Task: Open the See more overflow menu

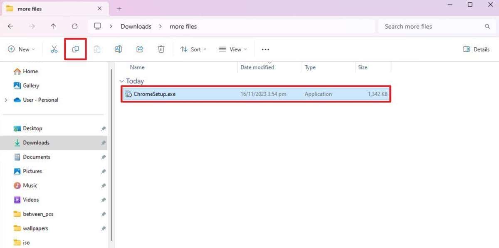Action: pyautogui.click(x=265, y=49)
